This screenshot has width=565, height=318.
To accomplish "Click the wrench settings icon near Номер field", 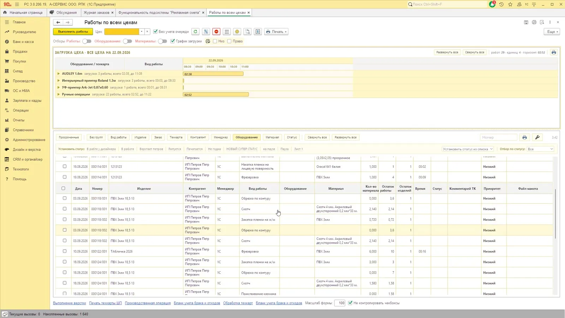I will tap(537, 137).
